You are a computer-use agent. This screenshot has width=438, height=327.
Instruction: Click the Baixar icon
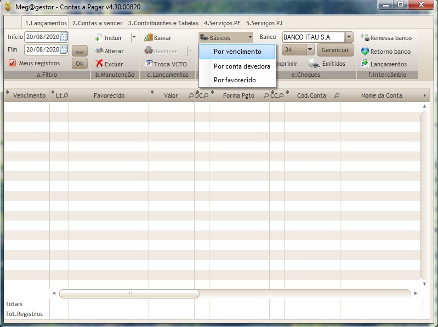(x=148, y=38)
